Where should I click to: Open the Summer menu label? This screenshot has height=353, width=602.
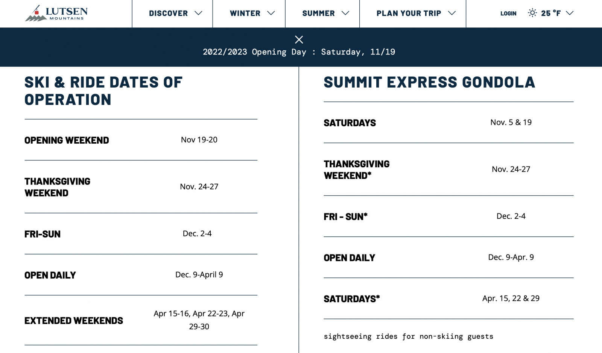[x=318, y=14]
